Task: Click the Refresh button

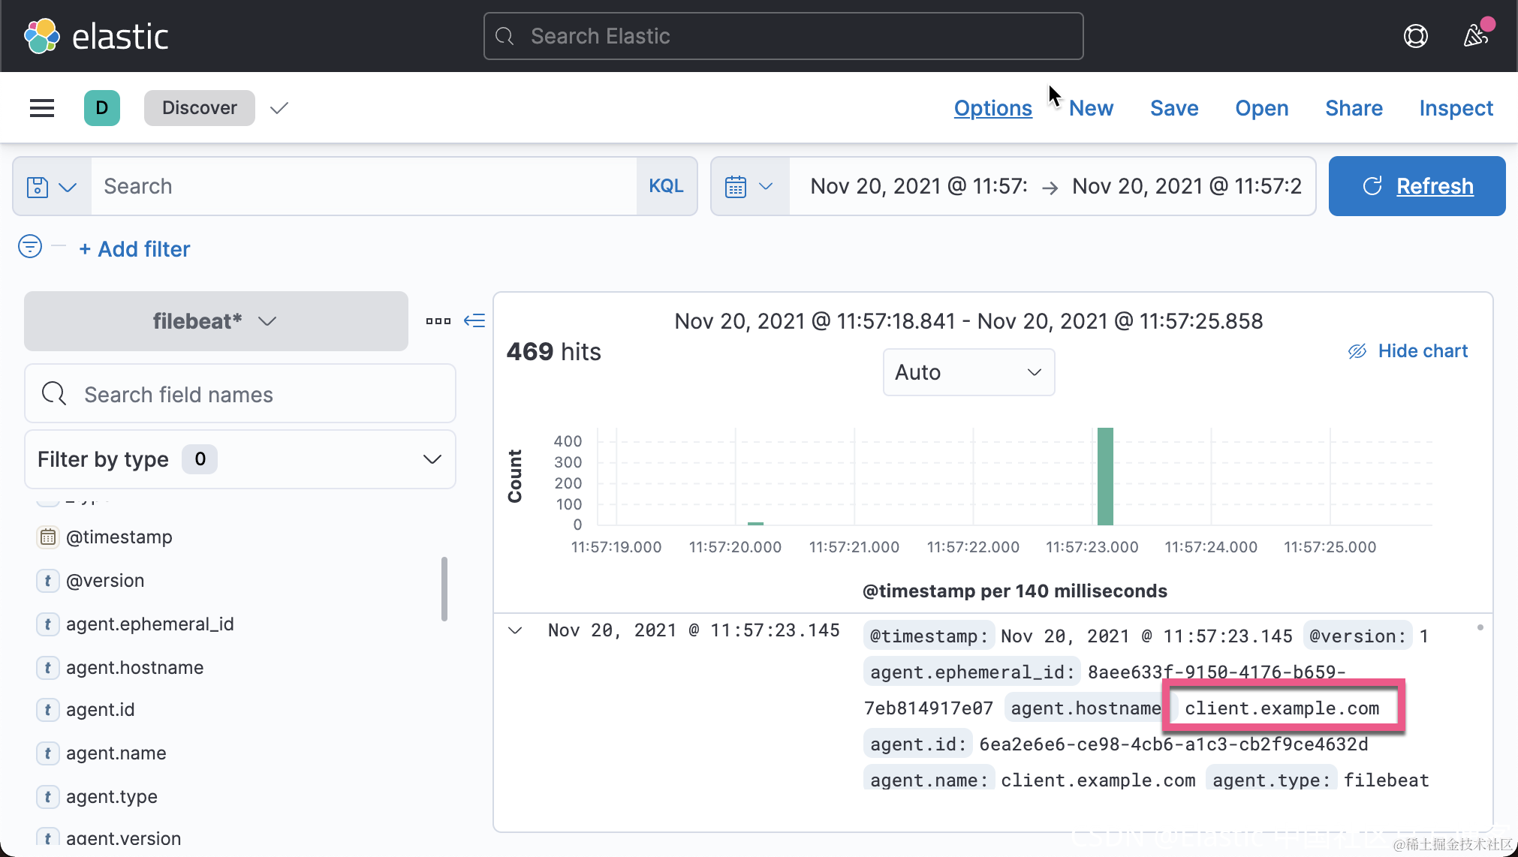Action: 1417,186
